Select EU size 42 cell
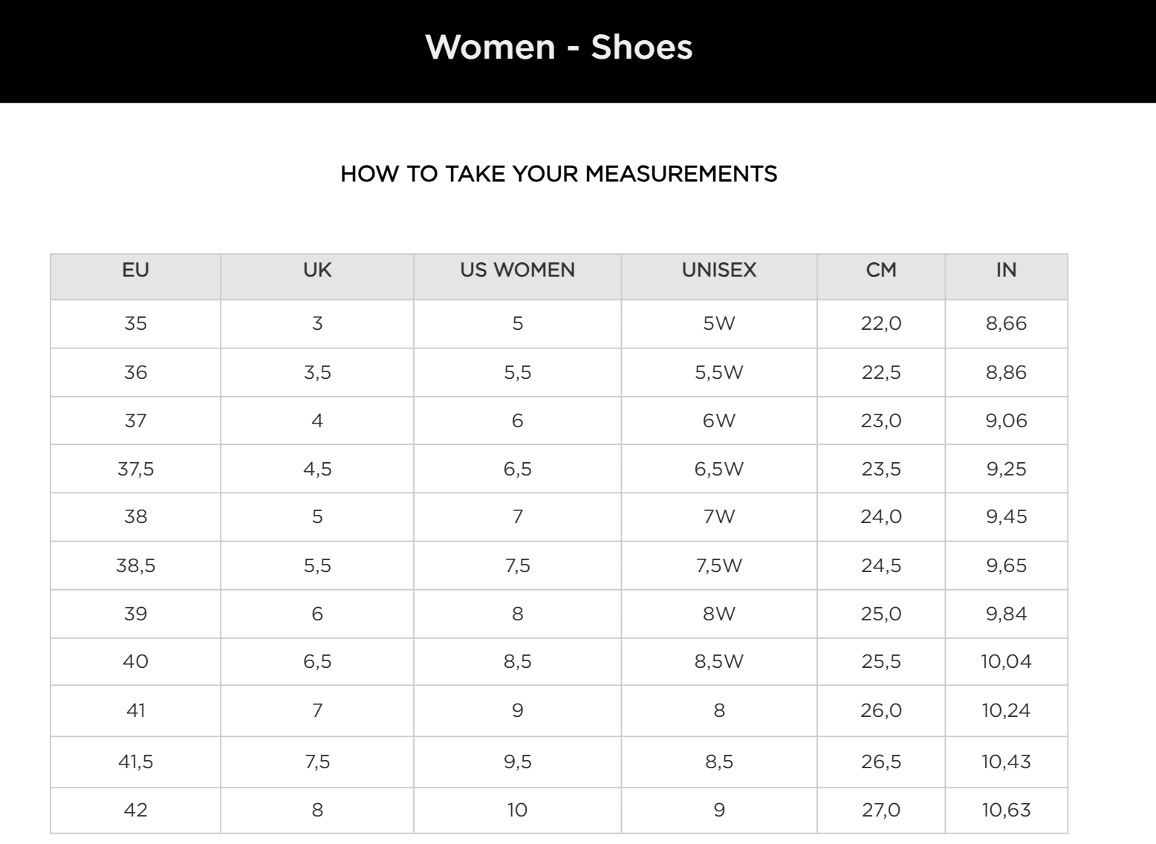 pyautogui.click(x=135, y=810)
